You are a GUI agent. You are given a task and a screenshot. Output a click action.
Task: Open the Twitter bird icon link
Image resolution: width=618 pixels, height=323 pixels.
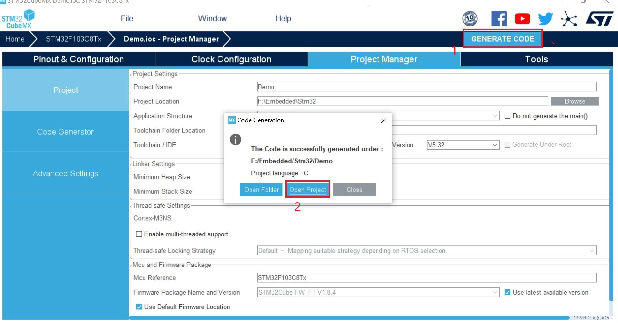coord(546,19)
